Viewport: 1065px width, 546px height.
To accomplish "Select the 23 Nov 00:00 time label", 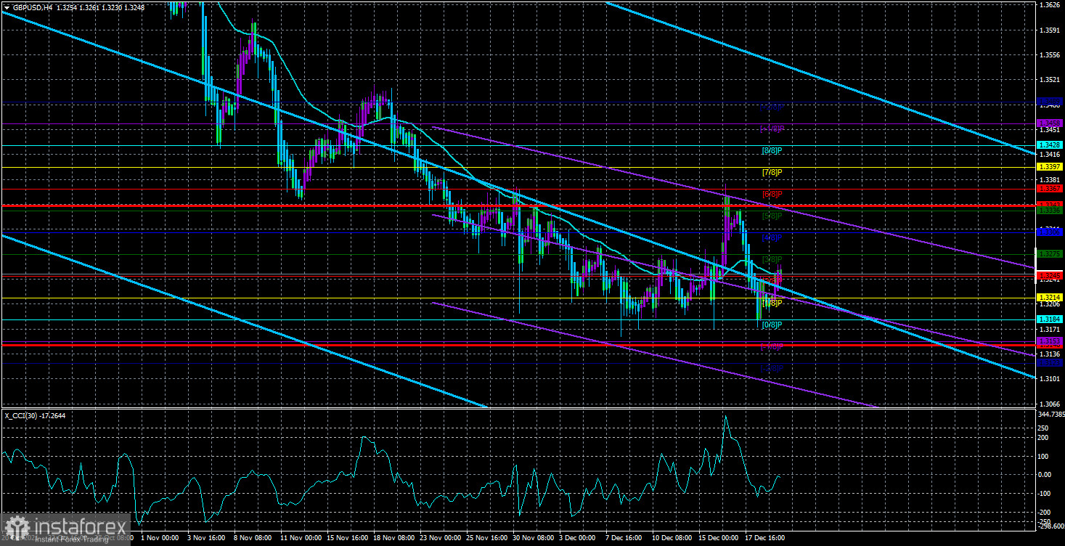I will pyautogui.click(x=439, y=538).
